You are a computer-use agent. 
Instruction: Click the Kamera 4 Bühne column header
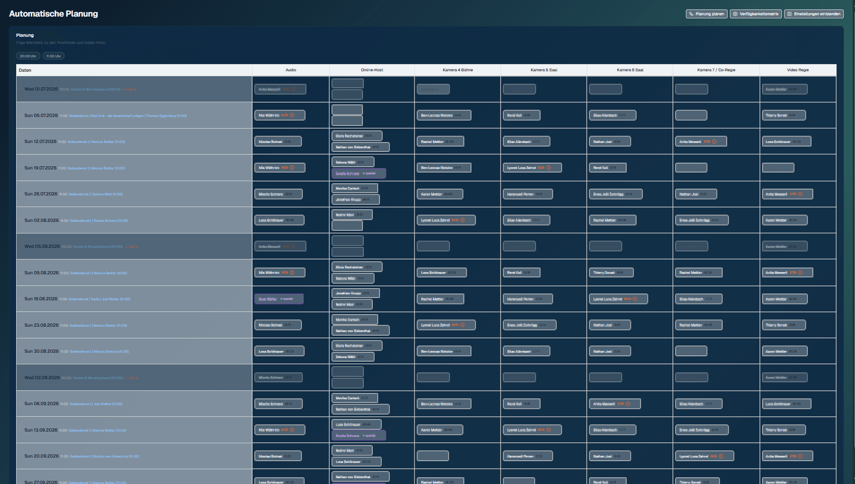(x=458, y=70)
